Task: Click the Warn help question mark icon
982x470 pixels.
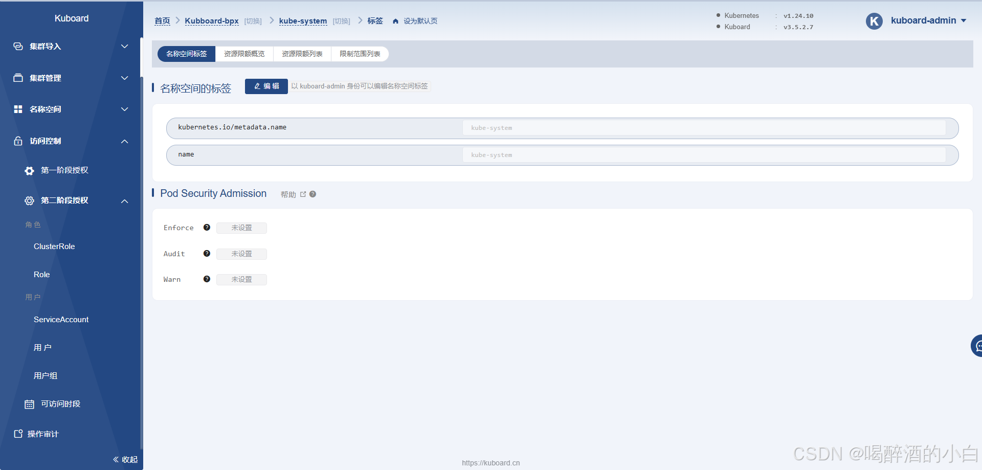Action: [x=207, y=279]
